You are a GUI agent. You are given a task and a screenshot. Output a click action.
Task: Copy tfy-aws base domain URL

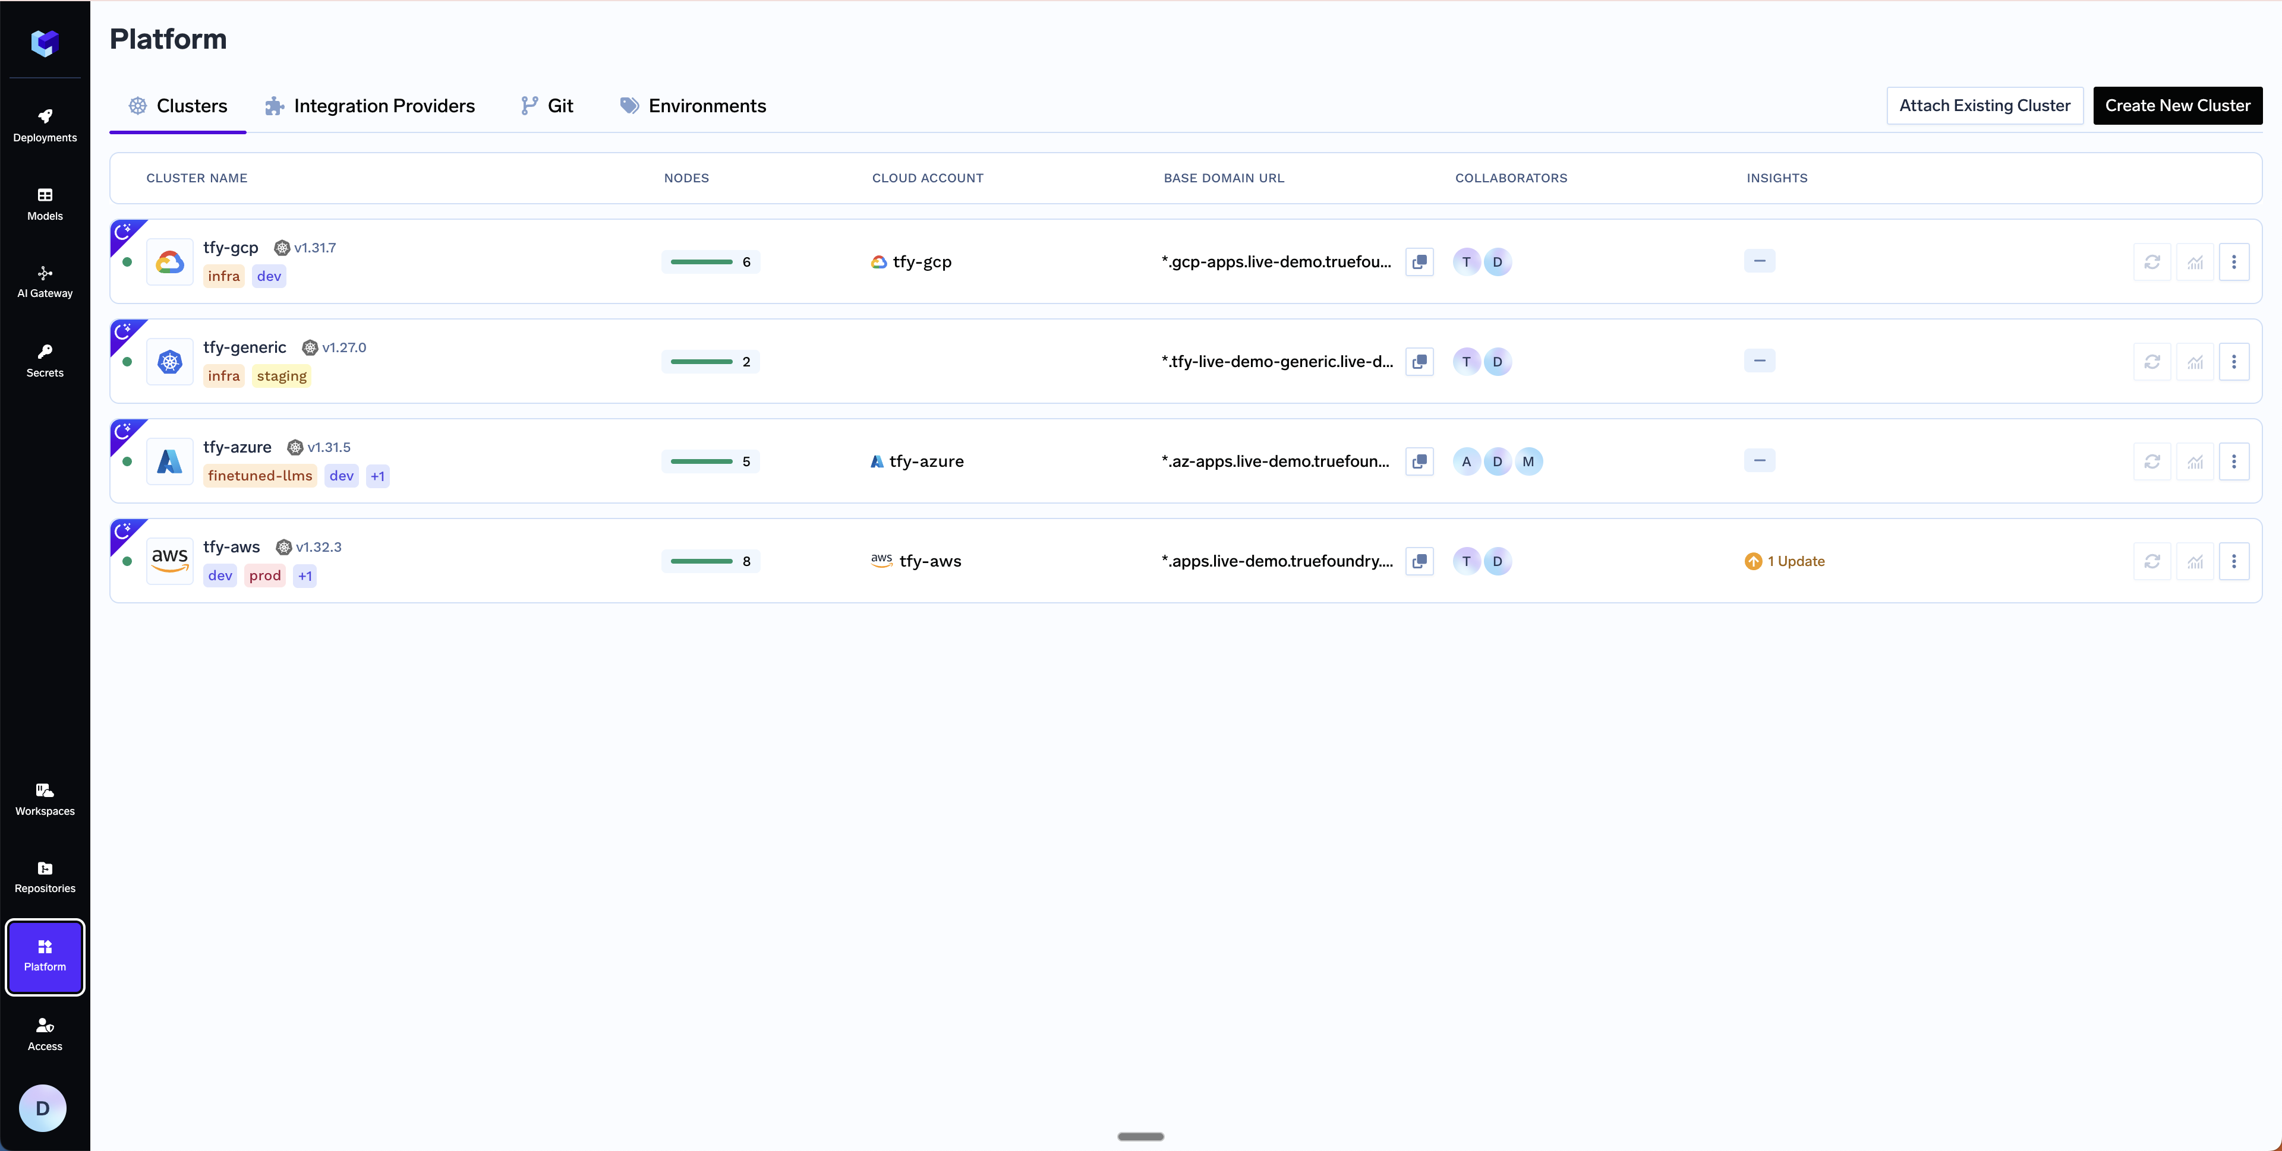[1419, 561]
